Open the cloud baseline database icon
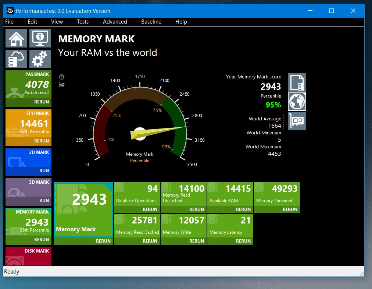Viewport: 372px width, 289px height. click(x=17, y=59)
